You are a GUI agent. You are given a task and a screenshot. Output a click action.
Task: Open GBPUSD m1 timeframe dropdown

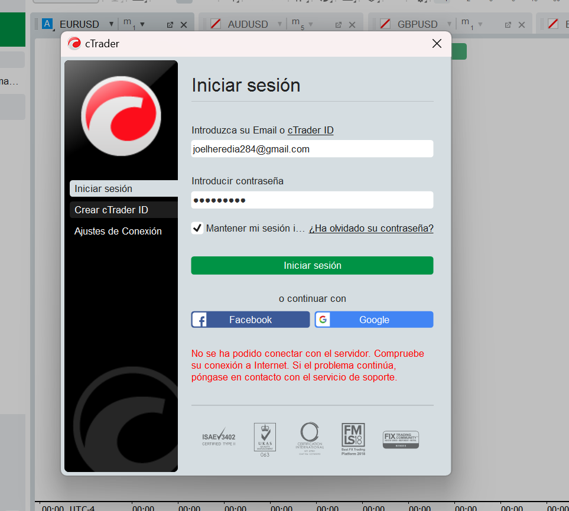(x=480, y=24)
